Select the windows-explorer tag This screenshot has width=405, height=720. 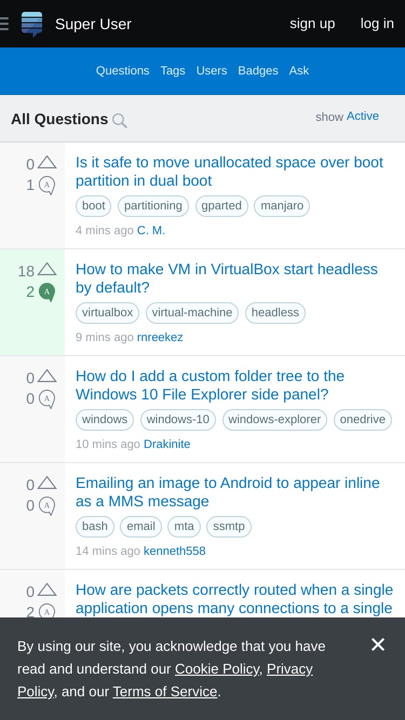(274, 419)
